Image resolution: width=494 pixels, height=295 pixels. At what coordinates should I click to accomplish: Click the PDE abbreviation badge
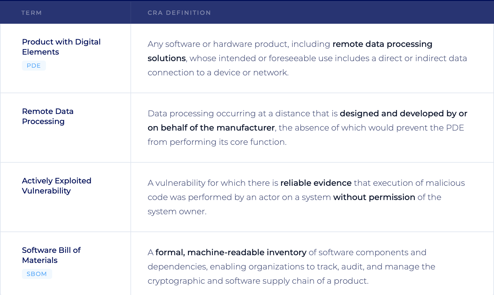(34, 66)
